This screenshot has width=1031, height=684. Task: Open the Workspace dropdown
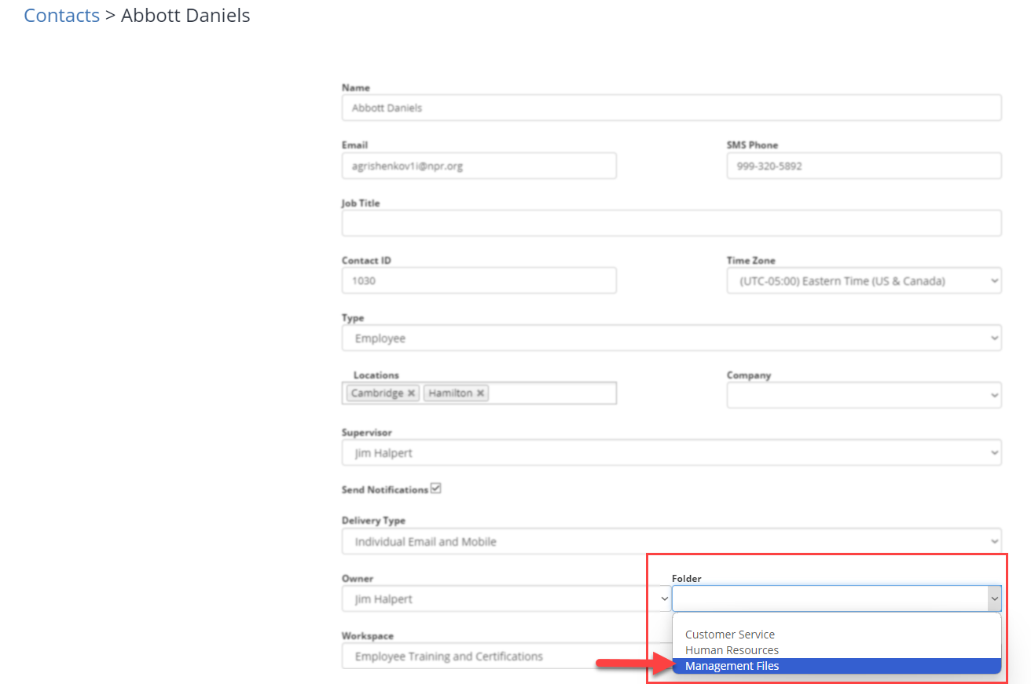coord(506,657)
